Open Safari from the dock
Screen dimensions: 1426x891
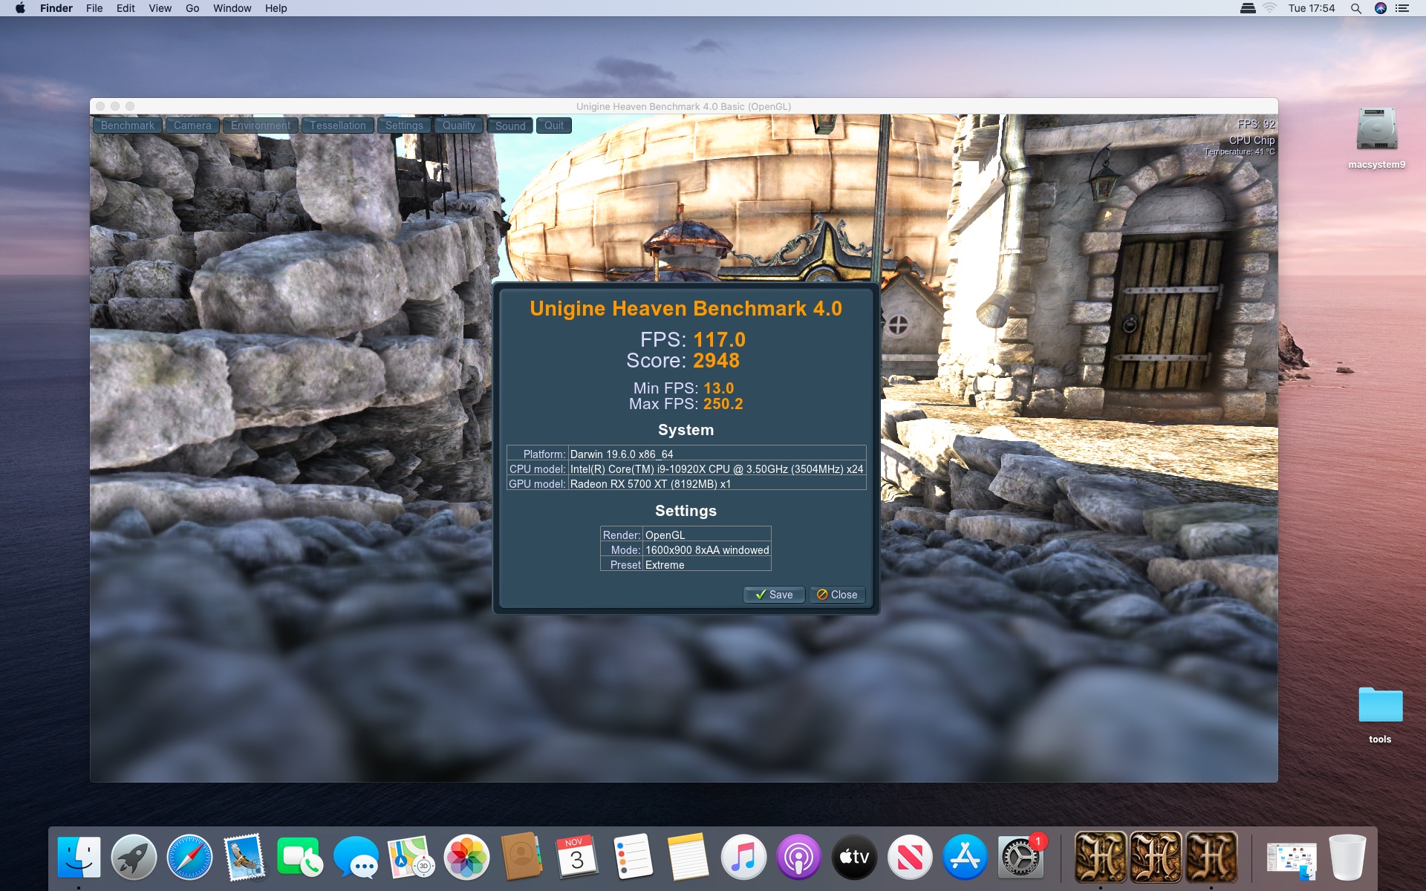pos(189,857)
